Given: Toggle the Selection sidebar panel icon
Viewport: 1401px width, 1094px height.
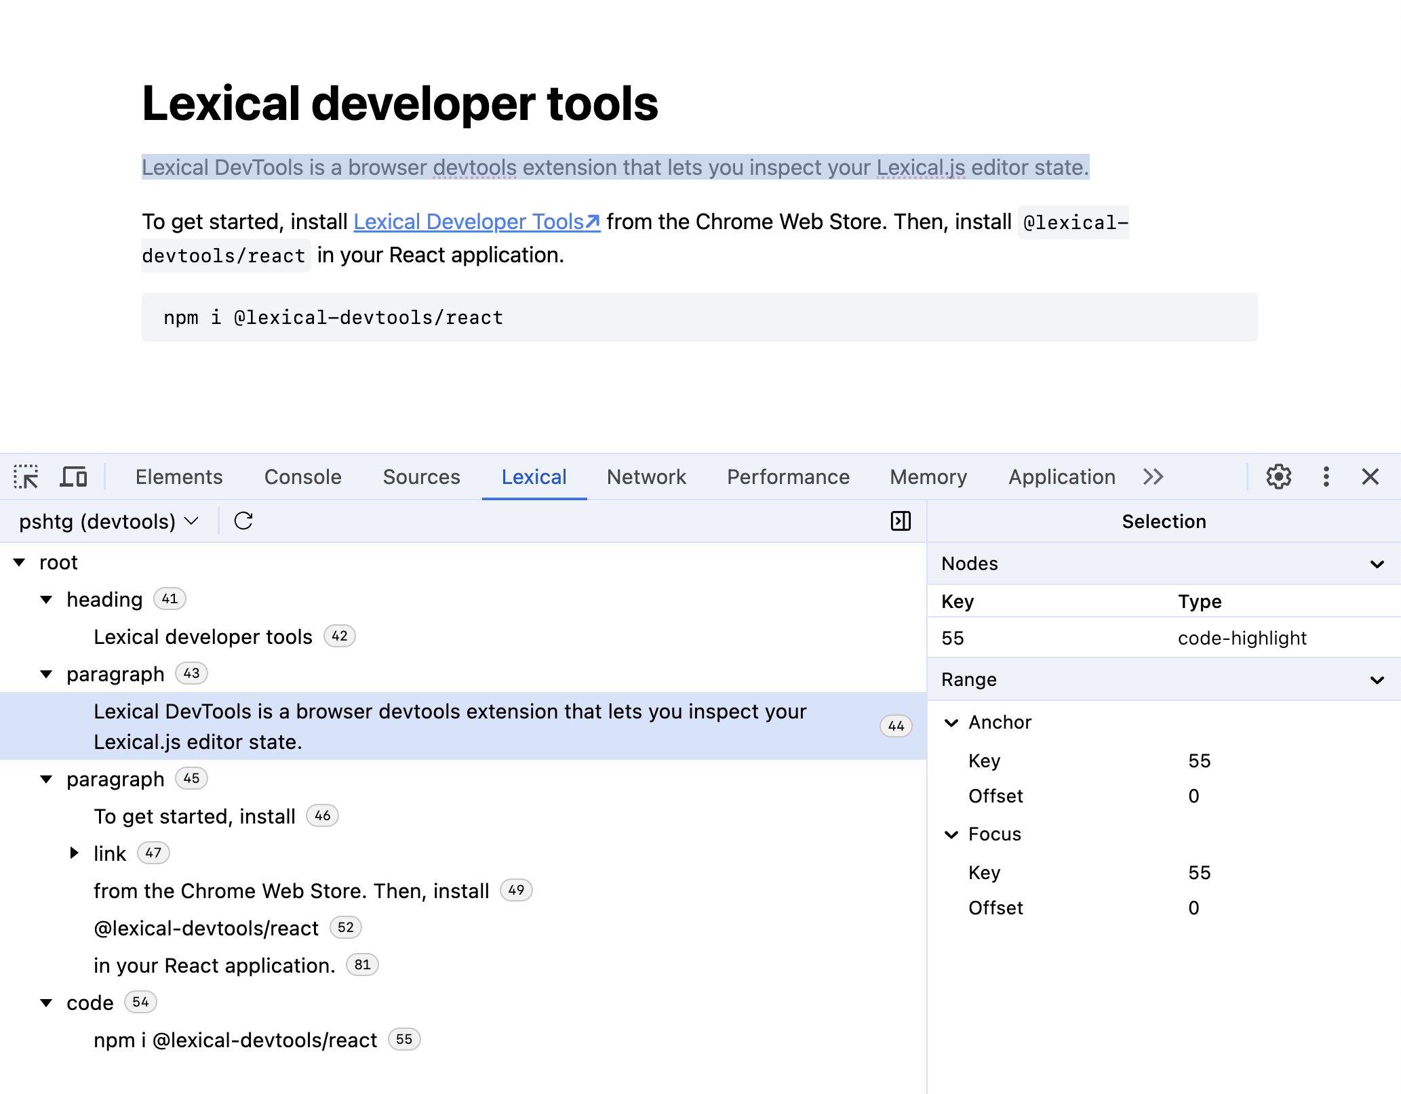Looking at the screenshot, I should point(901,521).
